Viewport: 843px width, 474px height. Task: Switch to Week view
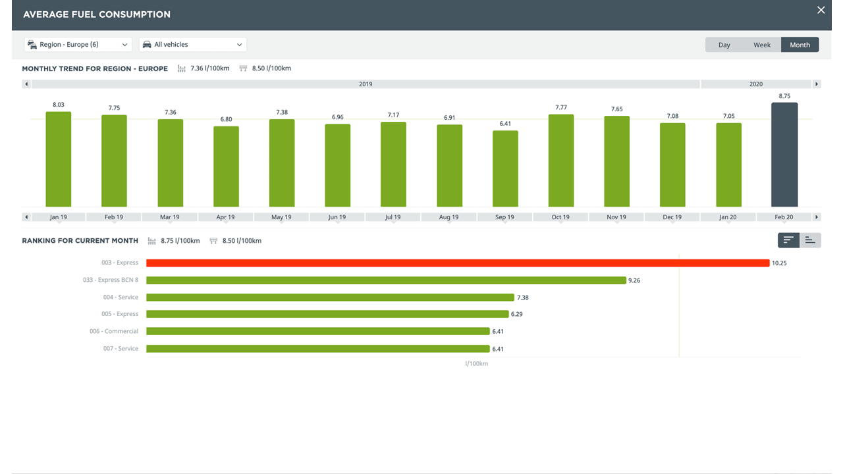click(761, 44)
